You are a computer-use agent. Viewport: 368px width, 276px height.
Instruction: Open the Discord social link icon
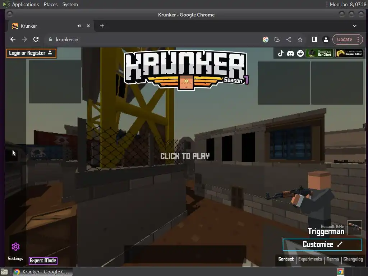coord(290,53)
